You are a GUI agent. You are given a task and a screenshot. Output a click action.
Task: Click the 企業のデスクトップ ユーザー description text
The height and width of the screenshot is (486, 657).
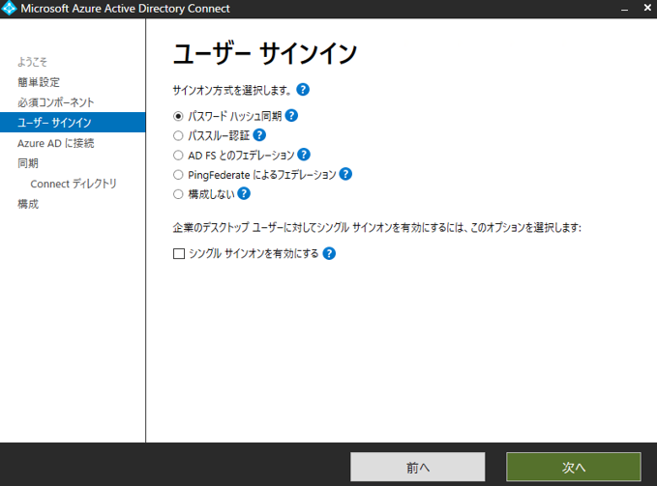click(377, 227)
